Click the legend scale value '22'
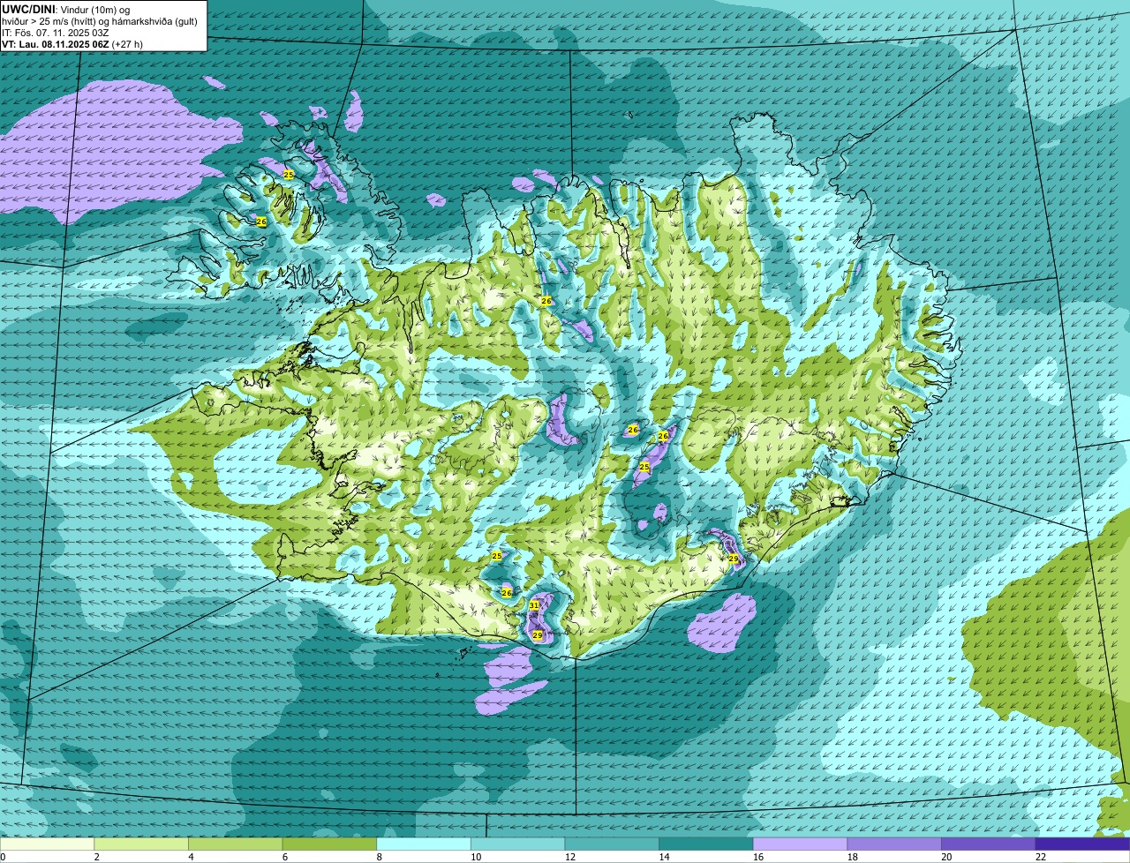This screenshot has height=863, width=1130. (x=1041, y=857)
